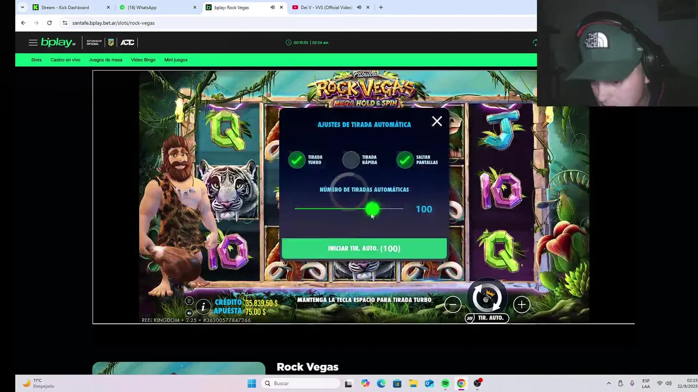
Task: Increase bet with the plus button
Action: click(521, 305)
